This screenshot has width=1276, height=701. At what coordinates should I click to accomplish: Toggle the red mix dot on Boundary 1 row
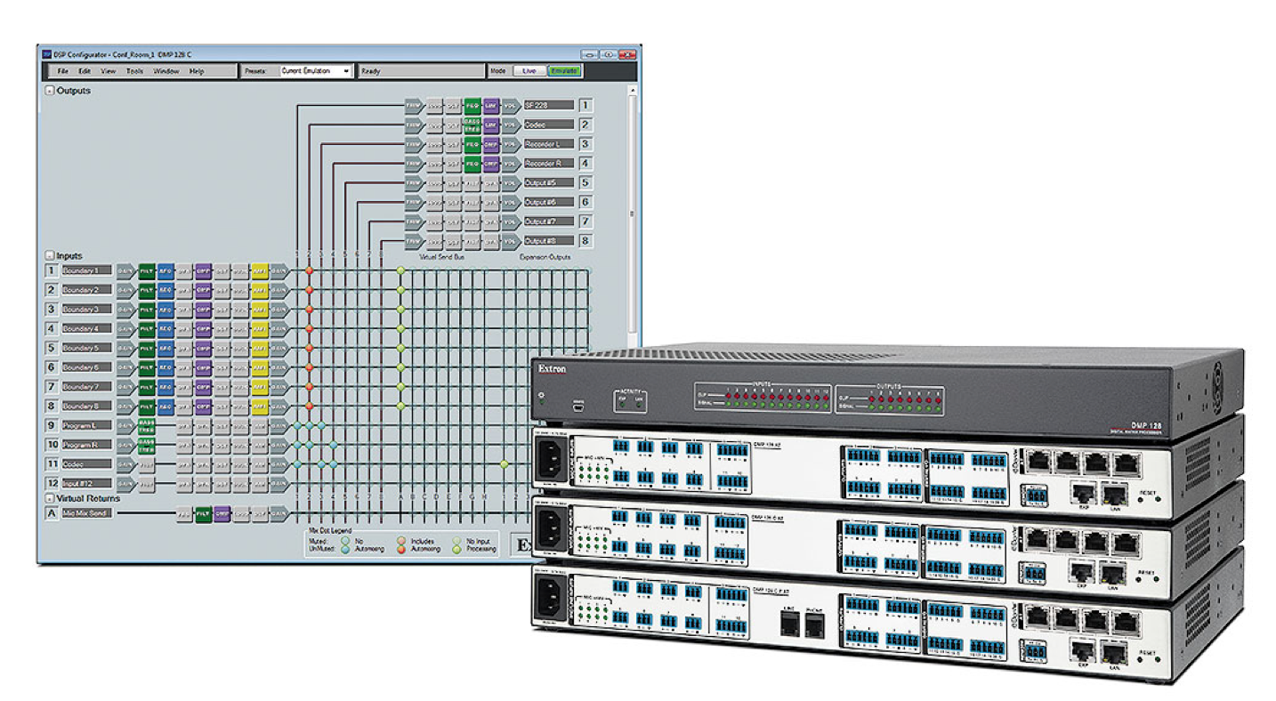click(x=309, y=270)
